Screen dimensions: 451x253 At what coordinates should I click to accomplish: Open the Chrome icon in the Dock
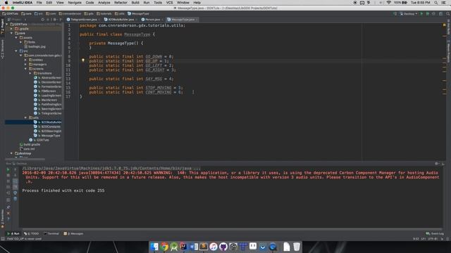click(164, 247)
